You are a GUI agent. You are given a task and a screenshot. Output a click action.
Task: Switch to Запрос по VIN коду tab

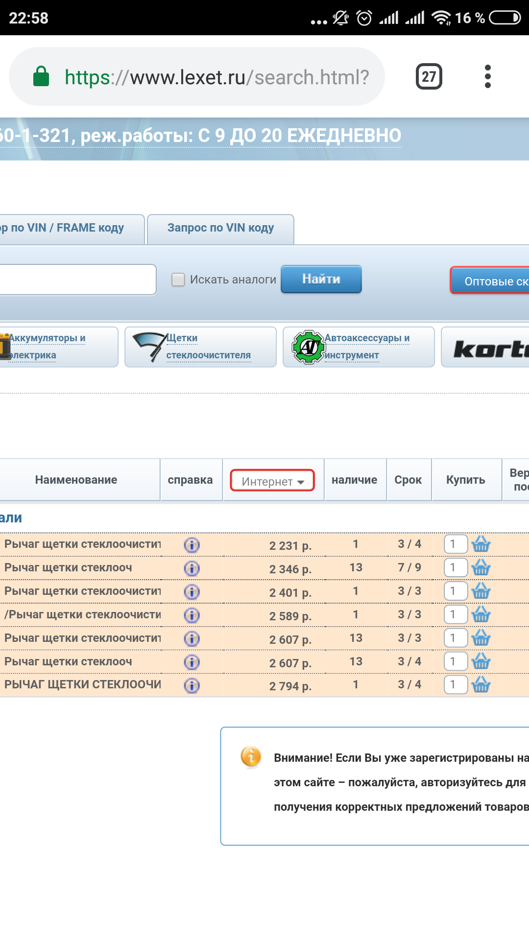(x=220, y=228)
